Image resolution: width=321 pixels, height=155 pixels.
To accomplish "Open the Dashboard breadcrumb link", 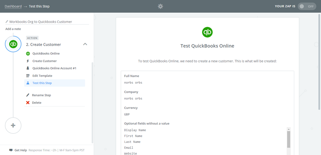I will point(13,6).
